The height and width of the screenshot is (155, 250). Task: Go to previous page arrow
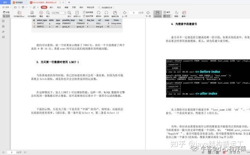(125, 14)
